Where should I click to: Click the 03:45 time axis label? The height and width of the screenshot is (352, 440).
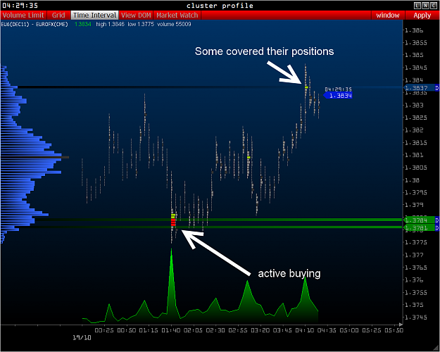point(282,330)
